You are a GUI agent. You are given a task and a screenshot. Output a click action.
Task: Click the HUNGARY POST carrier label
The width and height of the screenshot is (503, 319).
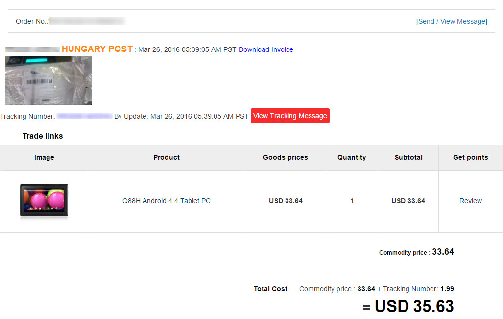[97, 49]
